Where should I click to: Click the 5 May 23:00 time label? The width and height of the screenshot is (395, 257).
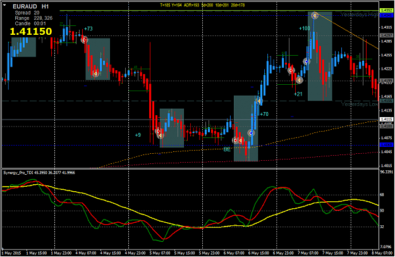(209, 253)
